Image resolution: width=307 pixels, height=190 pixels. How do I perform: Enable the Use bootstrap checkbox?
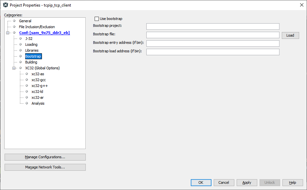pos(97,19)
